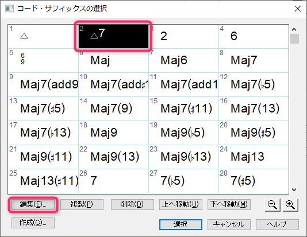Select suffix 27, 7(♭5)
Viewport: 307px width, 237px height.
tap(183, 181)
